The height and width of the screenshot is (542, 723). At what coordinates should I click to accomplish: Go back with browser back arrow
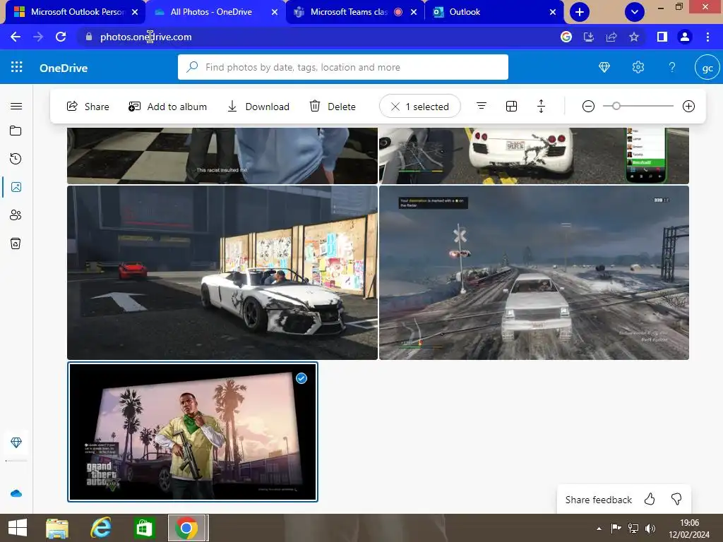pos(16,37)
